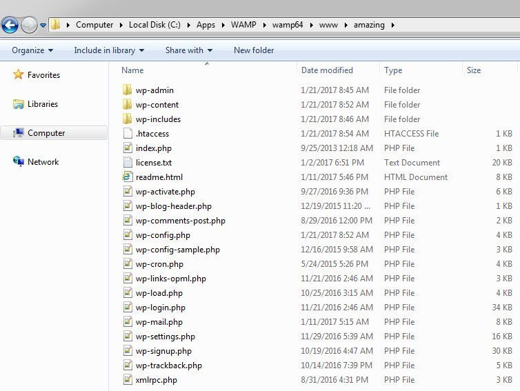This screenshot has height=391, width=520.
Task: Click the readme.html Internet Explorer icon
Action: 128,177
